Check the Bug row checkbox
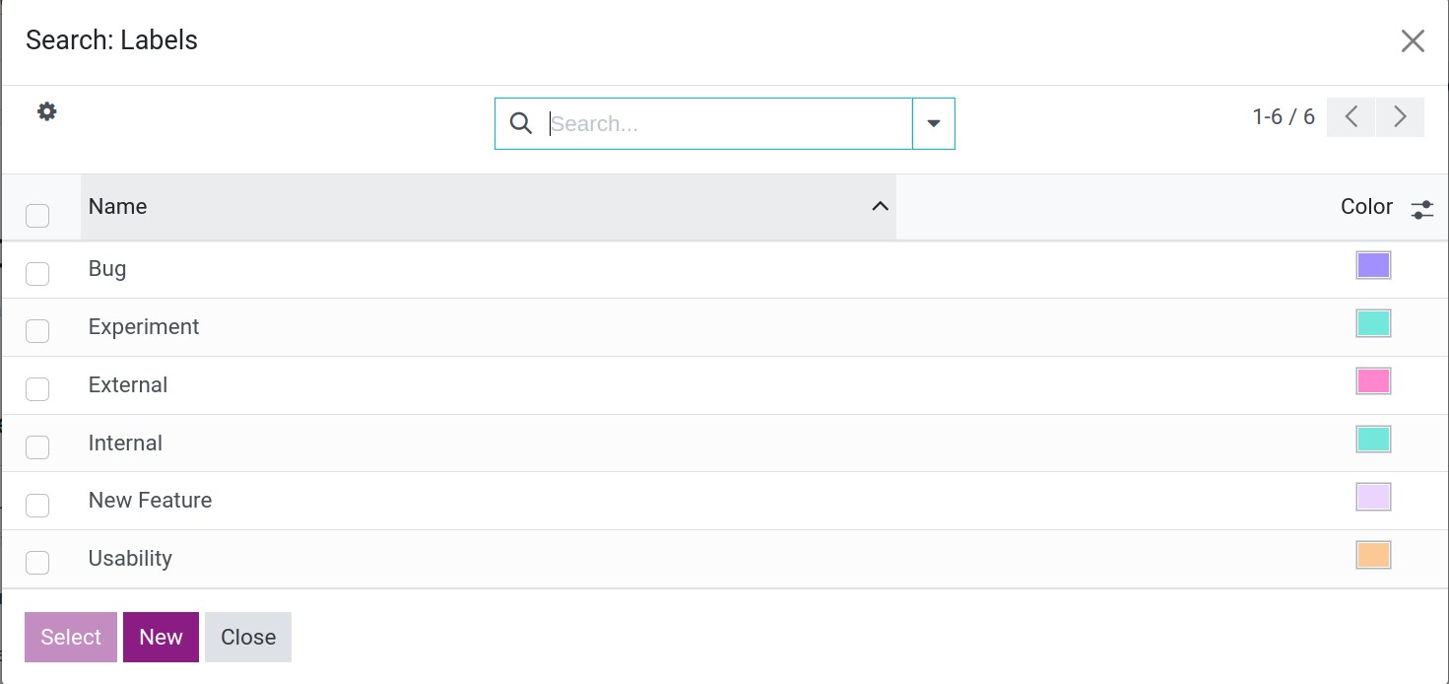1449x684 pixels. [x=36, y=274]
